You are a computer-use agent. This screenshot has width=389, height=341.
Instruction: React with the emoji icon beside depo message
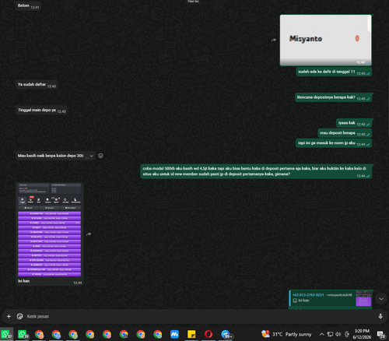(x=100, y=156)
